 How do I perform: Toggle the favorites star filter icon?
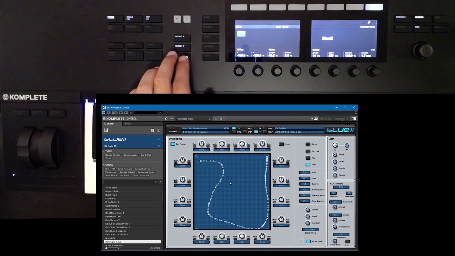(x=160, y=182)
